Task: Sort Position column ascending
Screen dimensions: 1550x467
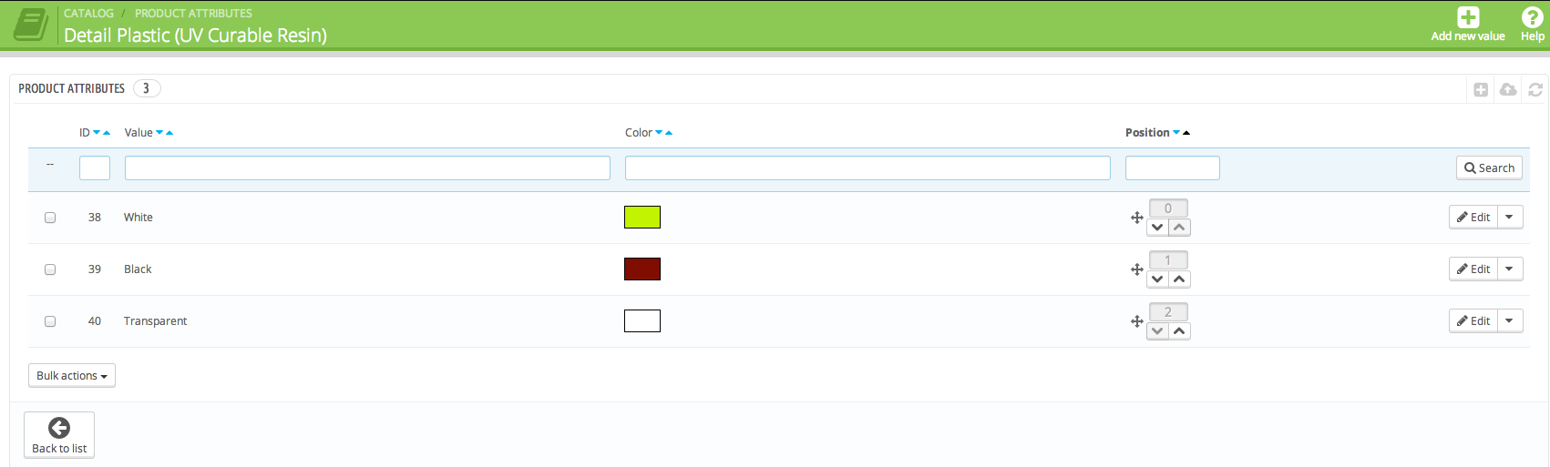Action: [x=1186, y=133]
